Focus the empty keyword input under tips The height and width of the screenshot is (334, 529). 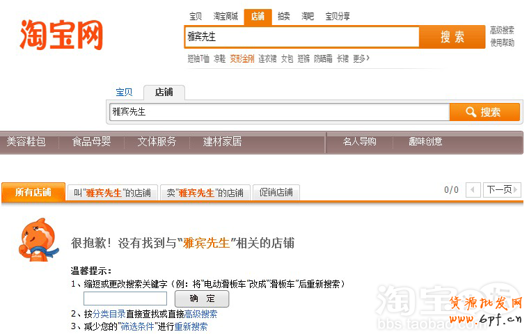pos(125,299)
